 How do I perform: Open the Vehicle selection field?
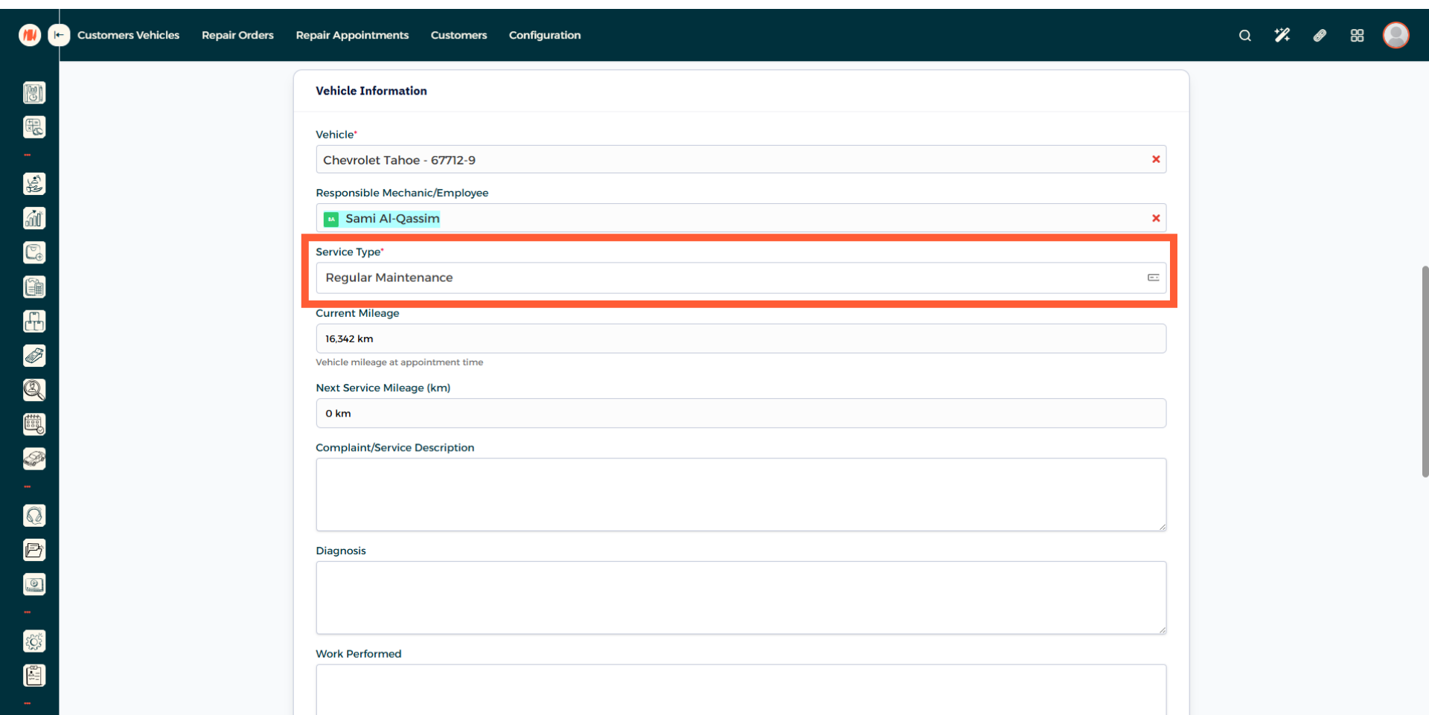729,160
